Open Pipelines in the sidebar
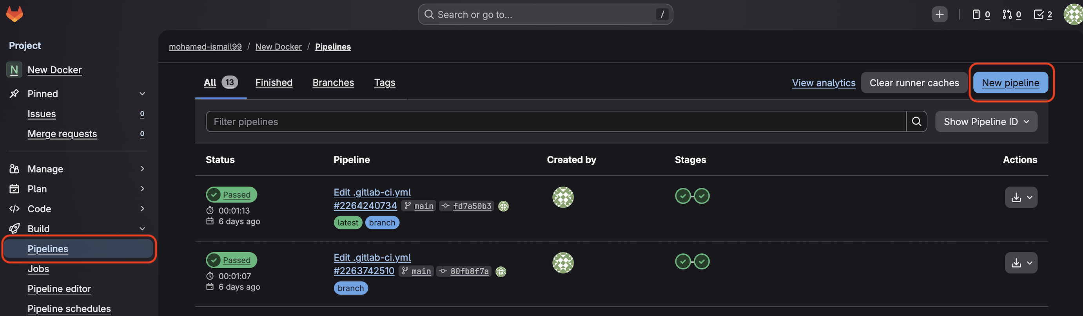Image resolution: width=1083 pixels, height=316 pixels. coord(79,249)
